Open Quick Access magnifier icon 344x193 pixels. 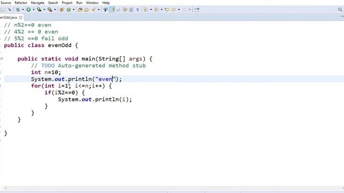pyautogui.click(x=340, y=10)
